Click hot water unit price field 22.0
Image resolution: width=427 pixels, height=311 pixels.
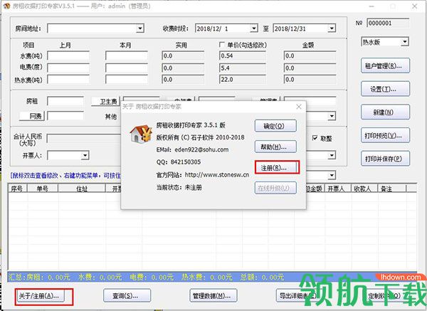243,79
